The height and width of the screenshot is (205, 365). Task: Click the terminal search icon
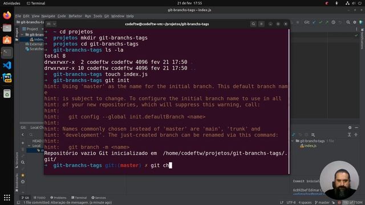coord(253,24)
